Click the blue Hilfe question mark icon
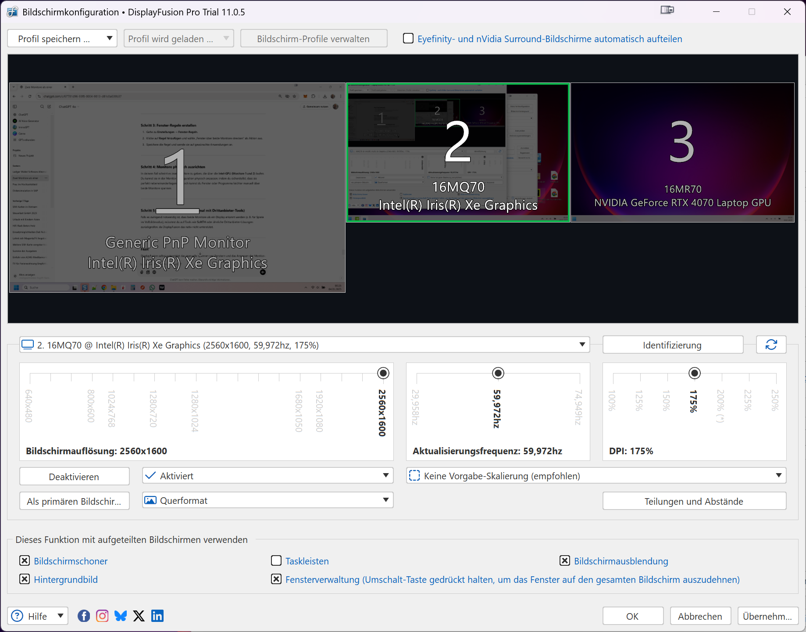The width and height of the screenshot is (806, 632). coord(17,616)
